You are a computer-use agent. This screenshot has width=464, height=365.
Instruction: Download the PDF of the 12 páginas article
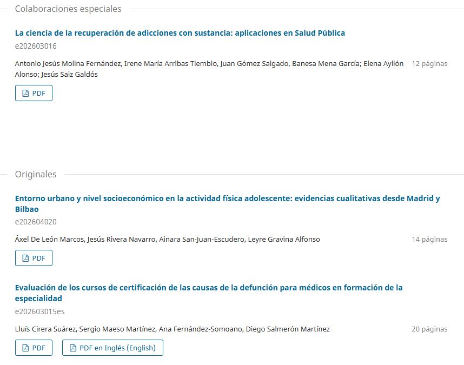click(34, 93)
